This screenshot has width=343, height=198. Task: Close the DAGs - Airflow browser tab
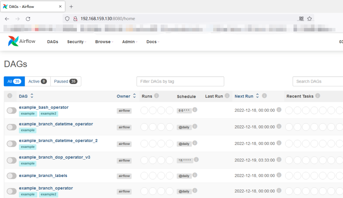60,7
